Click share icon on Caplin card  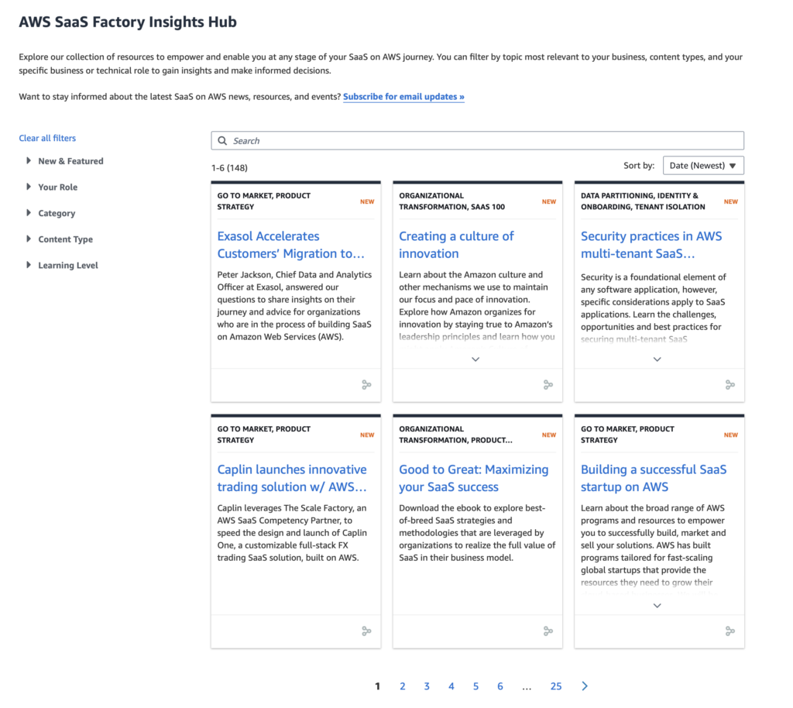[x=366, y=631]
